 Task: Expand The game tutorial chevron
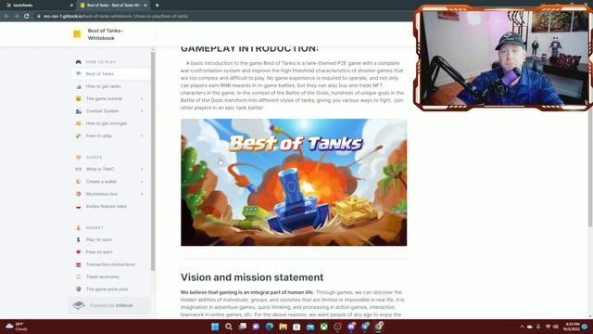[x=142, y=99]
